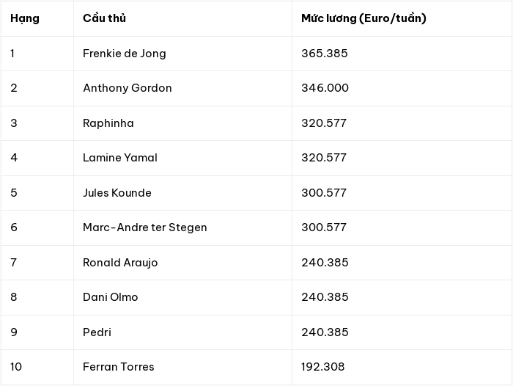The height and width of the screenshot is (386, 513).
Task: Select the salary value 365.385
Action: (325, 54)
